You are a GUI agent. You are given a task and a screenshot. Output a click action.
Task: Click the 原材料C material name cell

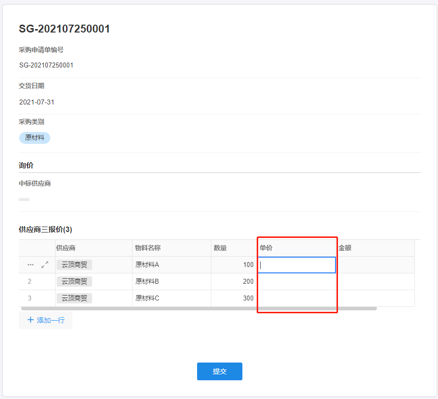point(171,298)
